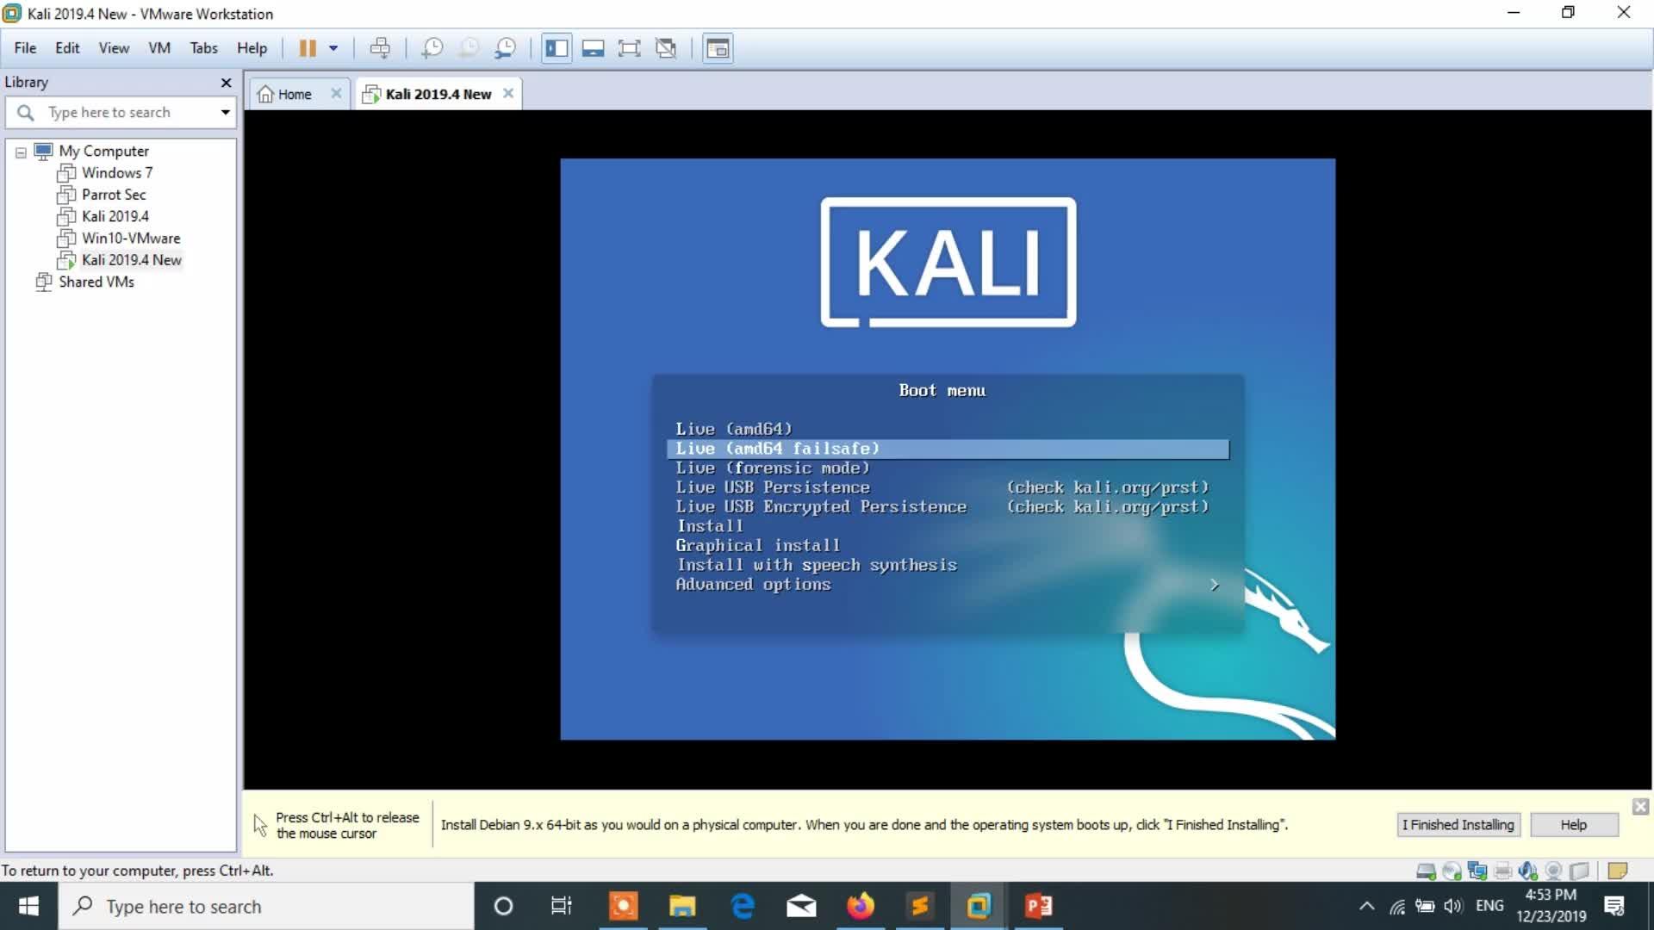Open the Help menu
The width and height of the screenshot is (1654, 930).
[x=252, y=48]
